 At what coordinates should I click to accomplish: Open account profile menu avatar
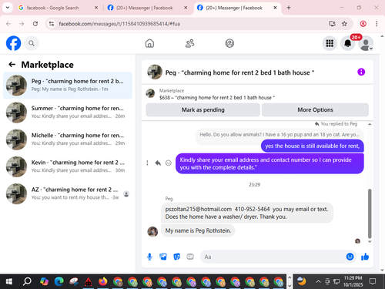[366, 43]
